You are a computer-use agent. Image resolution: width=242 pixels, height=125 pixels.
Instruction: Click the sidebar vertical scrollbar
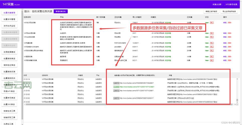pos(22,65)
